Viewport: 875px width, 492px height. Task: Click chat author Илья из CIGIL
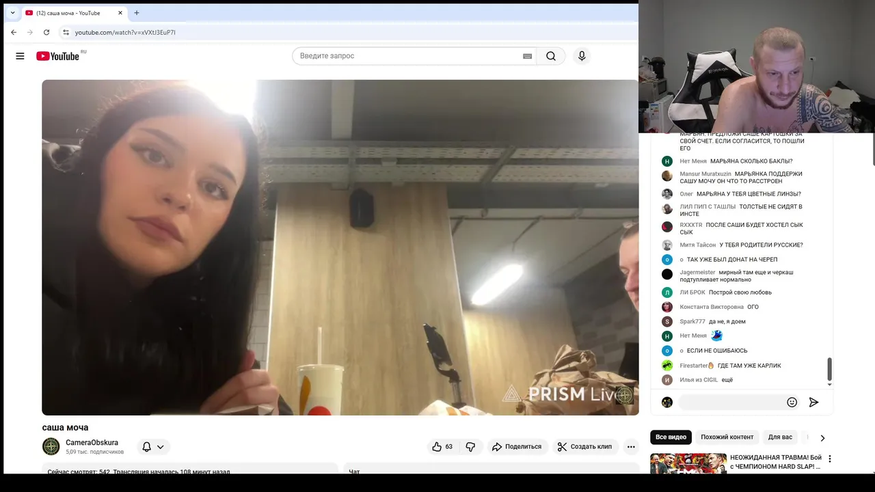(699, 380)
